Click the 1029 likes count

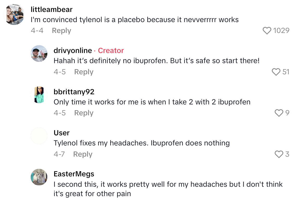click(x=281, y=31)
